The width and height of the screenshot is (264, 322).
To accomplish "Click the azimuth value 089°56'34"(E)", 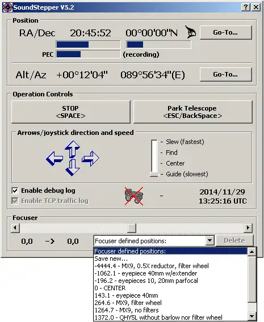I will click(x=153, y=75).
